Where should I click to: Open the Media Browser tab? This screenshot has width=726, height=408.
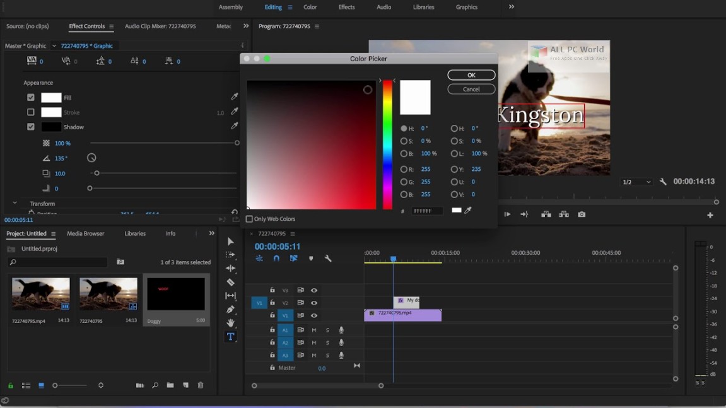pos(86,233)
